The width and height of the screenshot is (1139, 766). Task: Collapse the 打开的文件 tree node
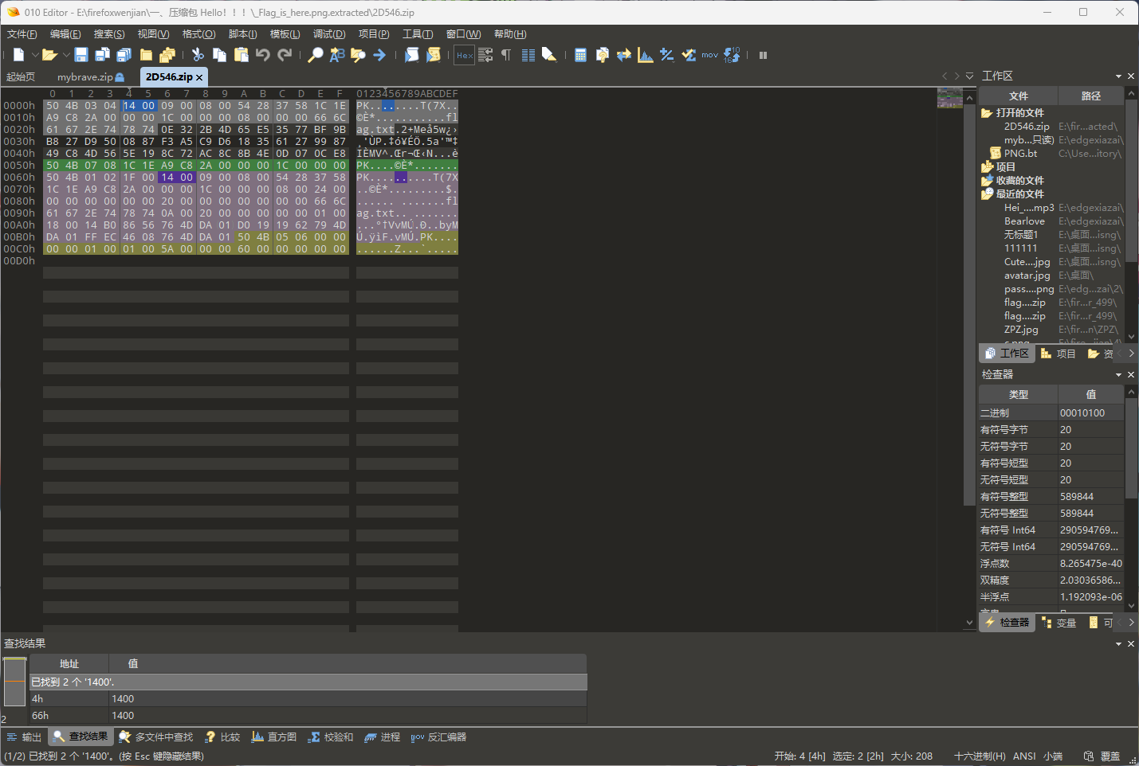click(x=986, y=113)
